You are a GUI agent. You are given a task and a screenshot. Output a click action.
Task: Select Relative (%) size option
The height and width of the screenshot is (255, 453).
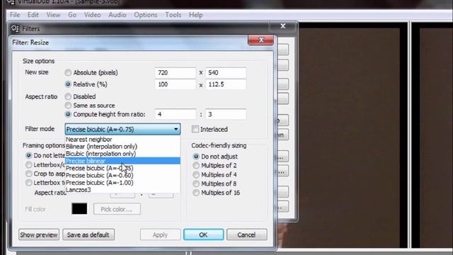click(68, 84)
